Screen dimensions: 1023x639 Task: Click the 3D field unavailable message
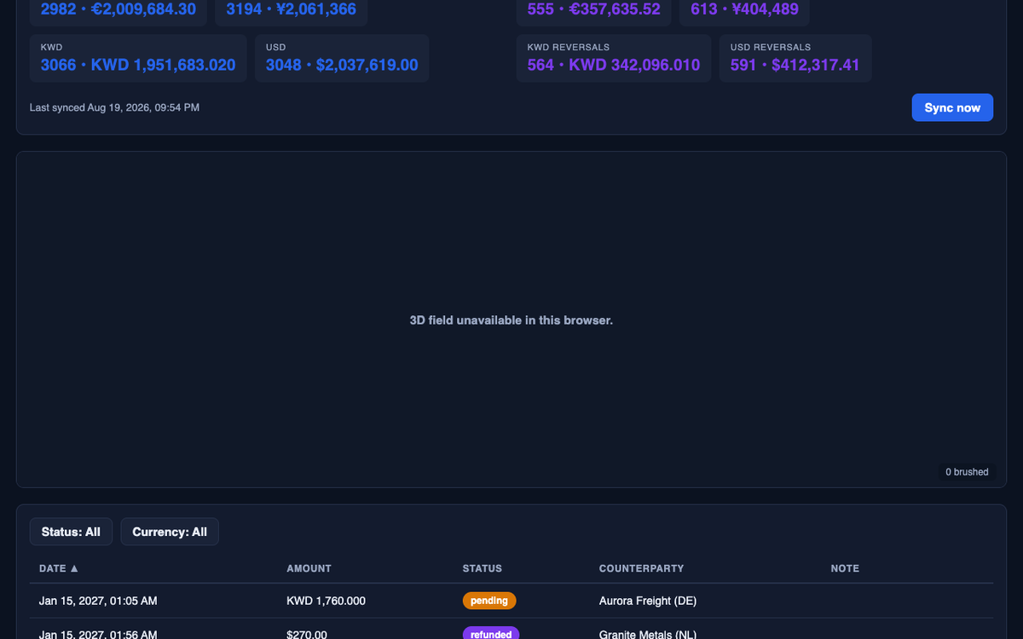coord(511,320)
